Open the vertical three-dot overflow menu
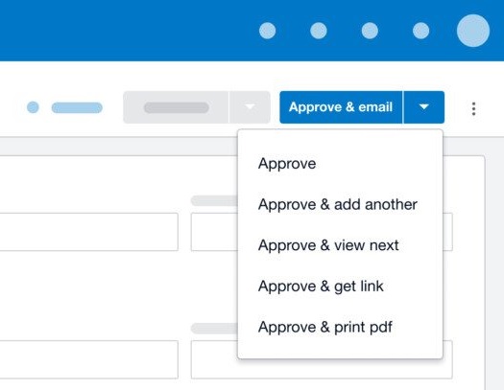Viewport: 504px width, 390px height. point(473,108)
